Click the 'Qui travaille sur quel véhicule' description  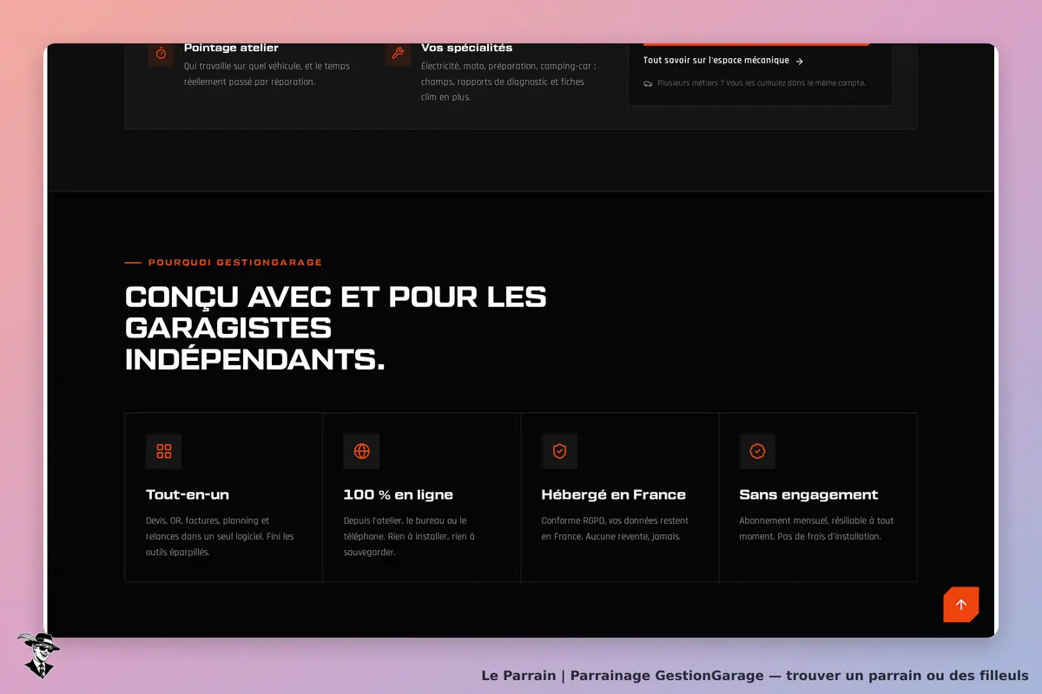[x=267, y=74]
